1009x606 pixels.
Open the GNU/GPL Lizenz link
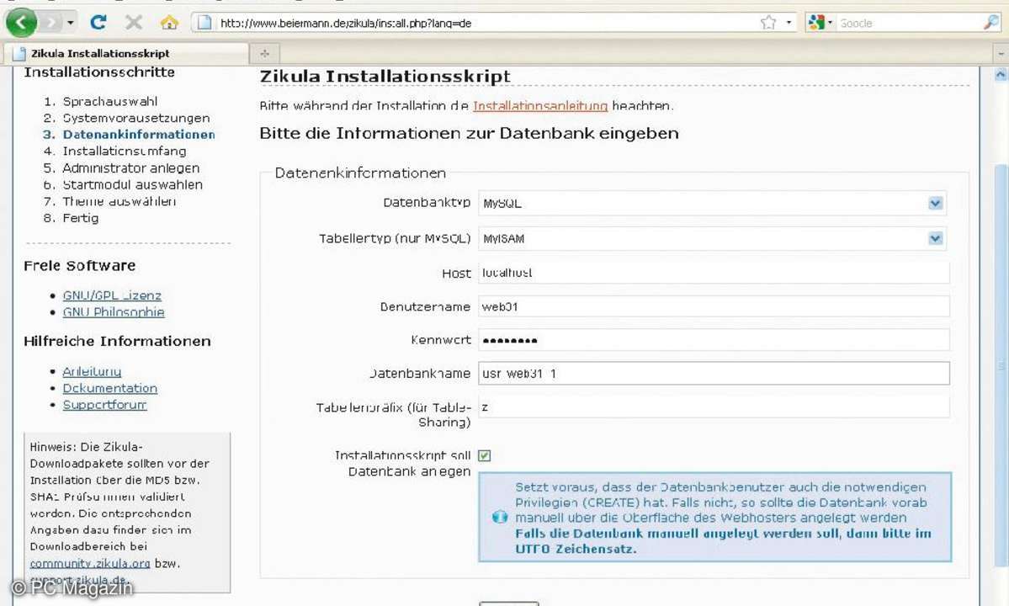tap(112, 295)
